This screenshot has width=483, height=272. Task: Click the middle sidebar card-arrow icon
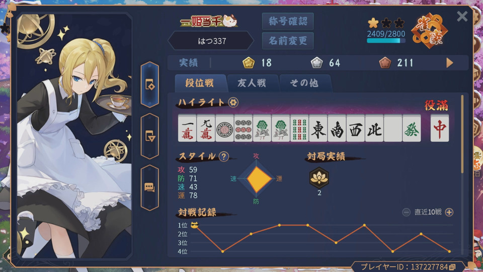150,136
